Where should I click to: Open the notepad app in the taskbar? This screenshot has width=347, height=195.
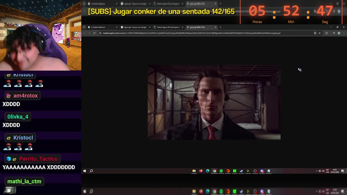click(269, 171)
